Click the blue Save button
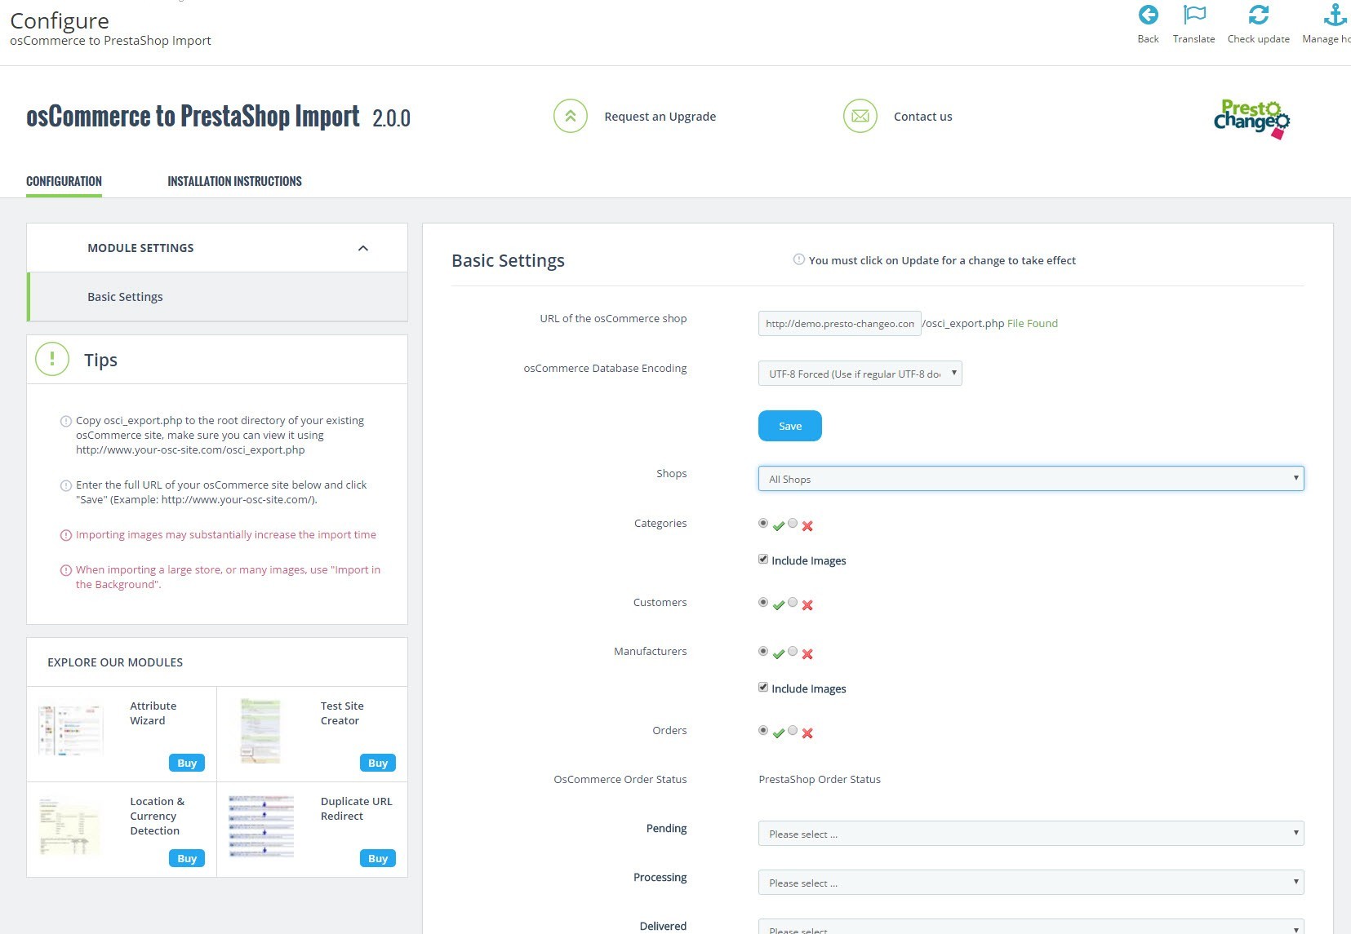Image resolution: width=1351 pixels, height=934 pixels. (x=790, y=426)
